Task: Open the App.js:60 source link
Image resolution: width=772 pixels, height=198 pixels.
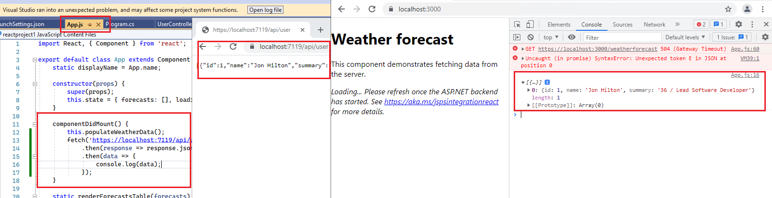Action: [x=745, y=49]
